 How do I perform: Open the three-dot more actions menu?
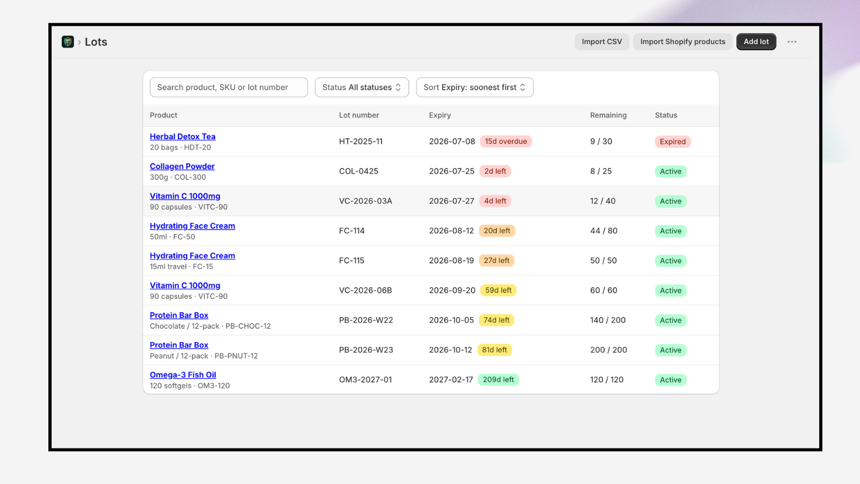[x=792, y=42]
